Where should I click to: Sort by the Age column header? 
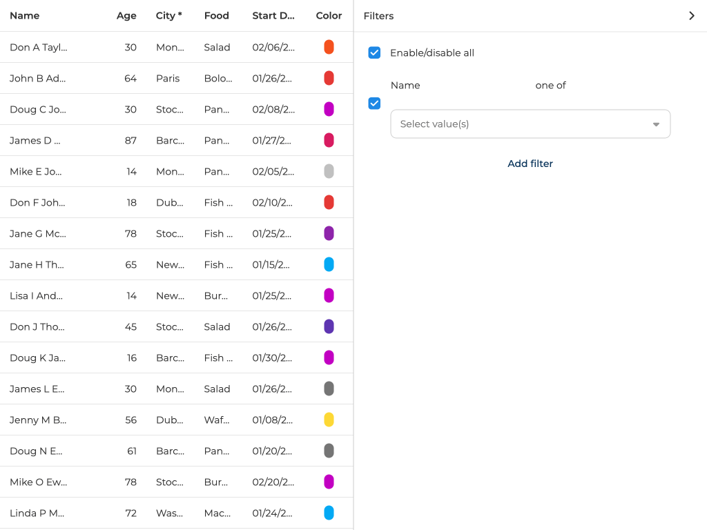click(126, 16)
